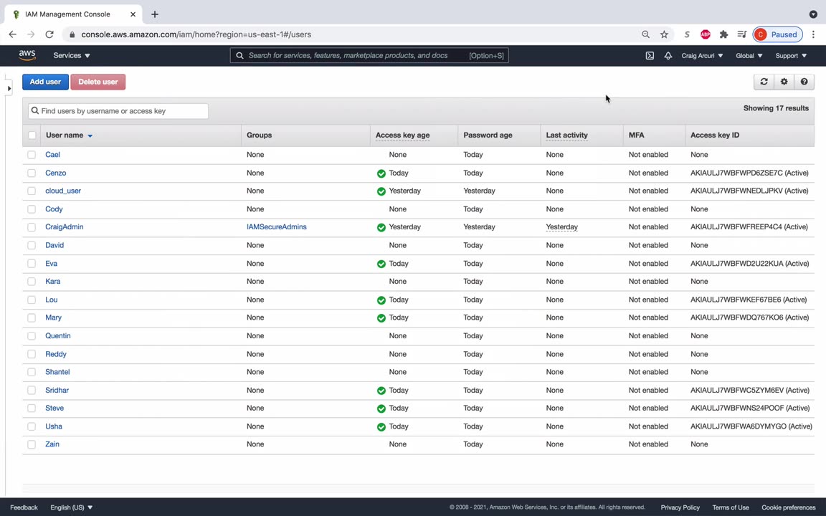The height and width of the screenshot is (516, 826).
Task: Reload the browser page
Action: (49, 34)
